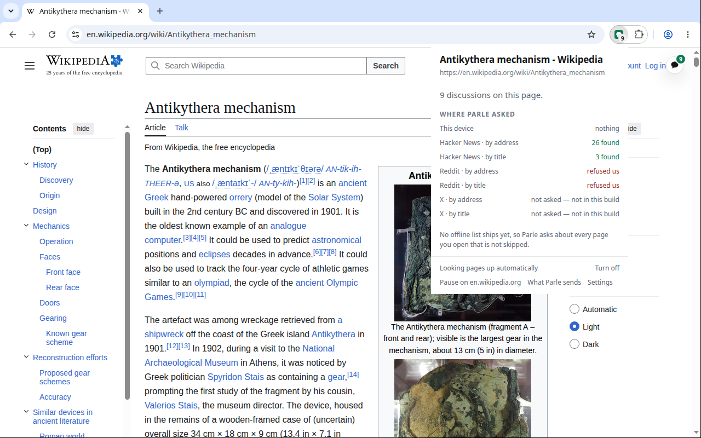Click the Wikipedia logo

(x=84, y=65)
